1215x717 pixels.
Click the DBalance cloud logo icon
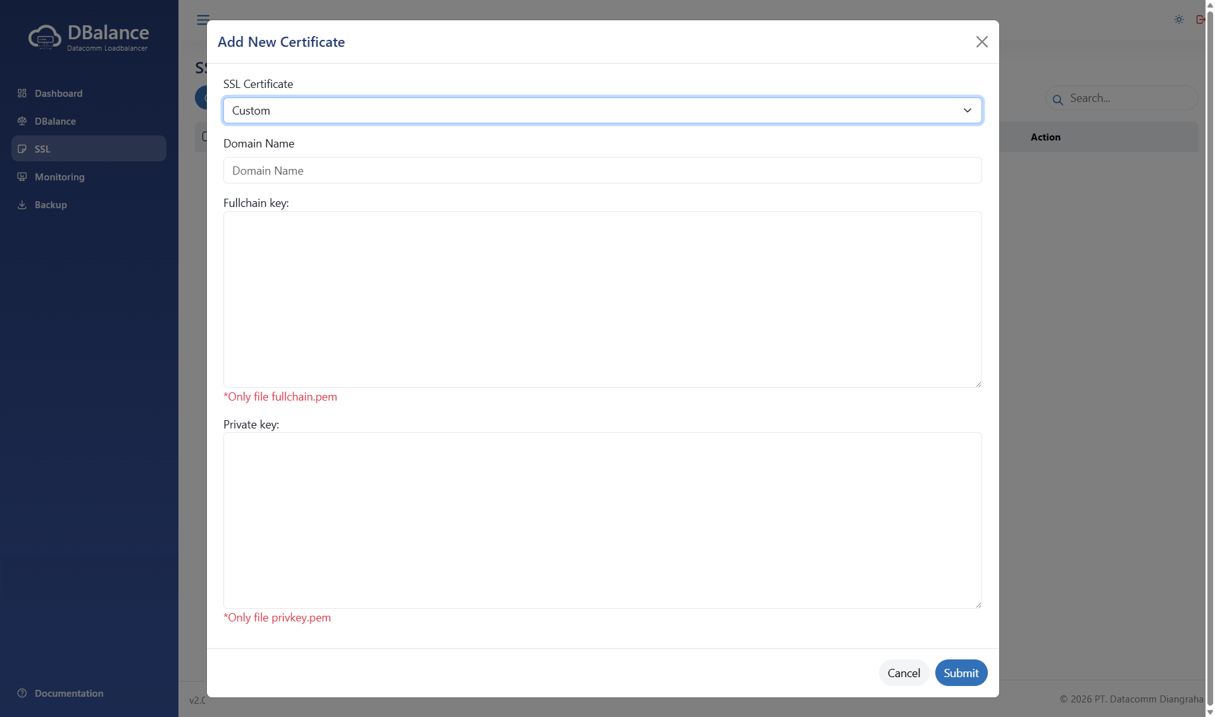coord(45,37)
